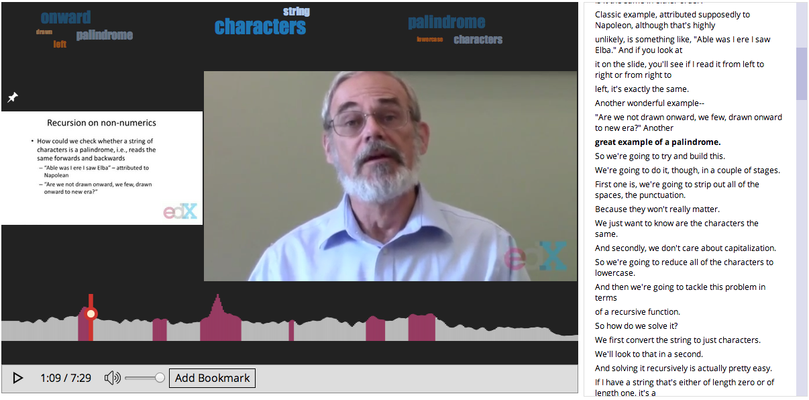Click the tallest highlighted peak on timeline

tap(218, 317)
